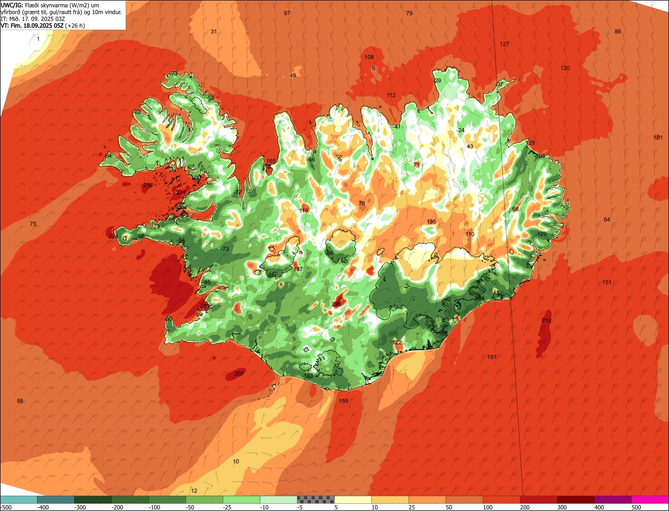The height and width of the screenshot is (511, 669).
Task: Pick the red swatch between 200 and 300
Action: click(x=538, y=500)
